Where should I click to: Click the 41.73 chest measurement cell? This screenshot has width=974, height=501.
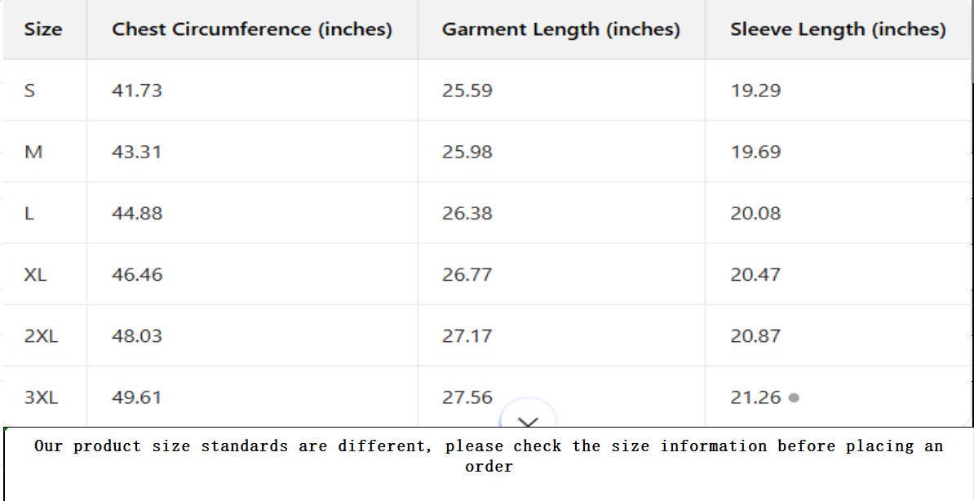pyautogui.click(x=137, y=91)
